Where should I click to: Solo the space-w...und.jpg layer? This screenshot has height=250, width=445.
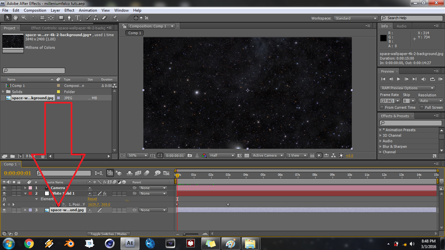coord(14,210)
